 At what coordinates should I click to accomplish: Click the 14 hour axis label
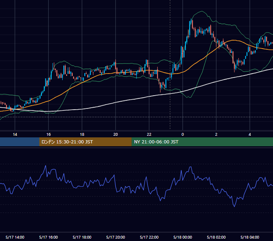pos(15,135)
